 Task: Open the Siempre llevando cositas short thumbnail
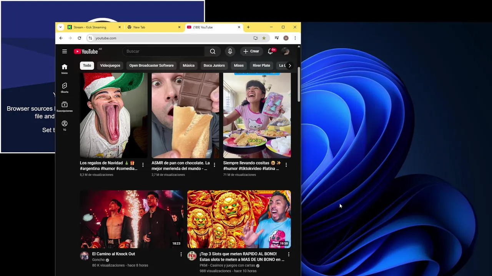click(x=257, y=115)
